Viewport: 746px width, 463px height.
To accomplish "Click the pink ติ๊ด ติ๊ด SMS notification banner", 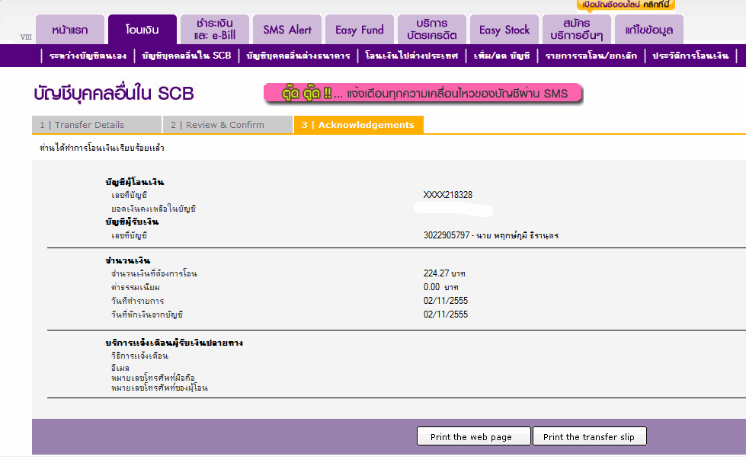I will click(x=423, y=93).
